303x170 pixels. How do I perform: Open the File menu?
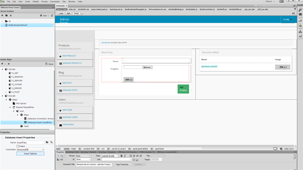(8, 1)
